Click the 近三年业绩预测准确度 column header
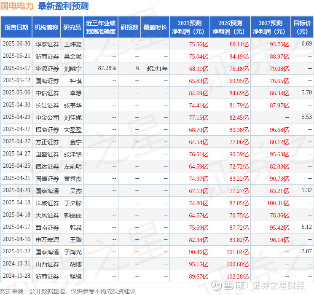 (x=101, y=27)
